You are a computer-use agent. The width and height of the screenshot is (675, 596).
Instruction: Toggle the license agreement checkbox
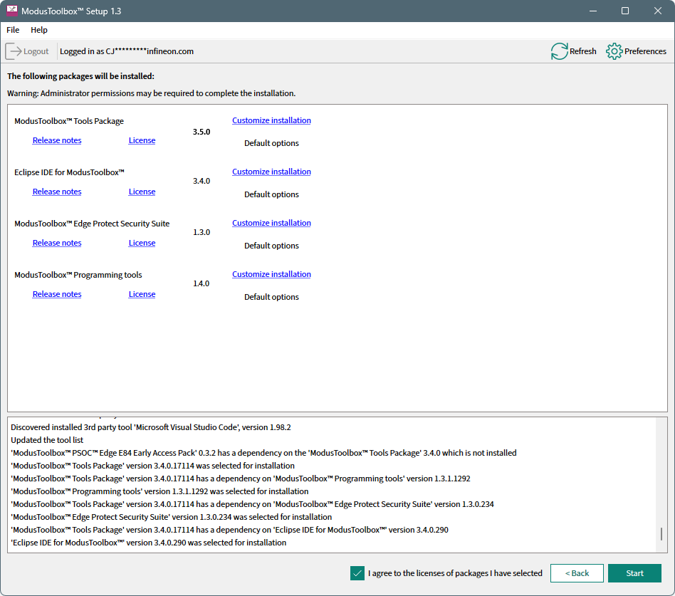click(x=357, y=573)
